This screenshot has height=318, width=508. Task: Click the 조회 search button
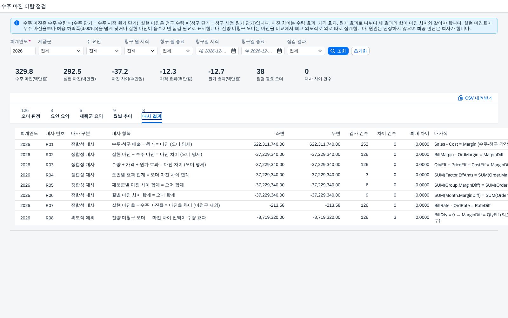(x=338, y=51)
